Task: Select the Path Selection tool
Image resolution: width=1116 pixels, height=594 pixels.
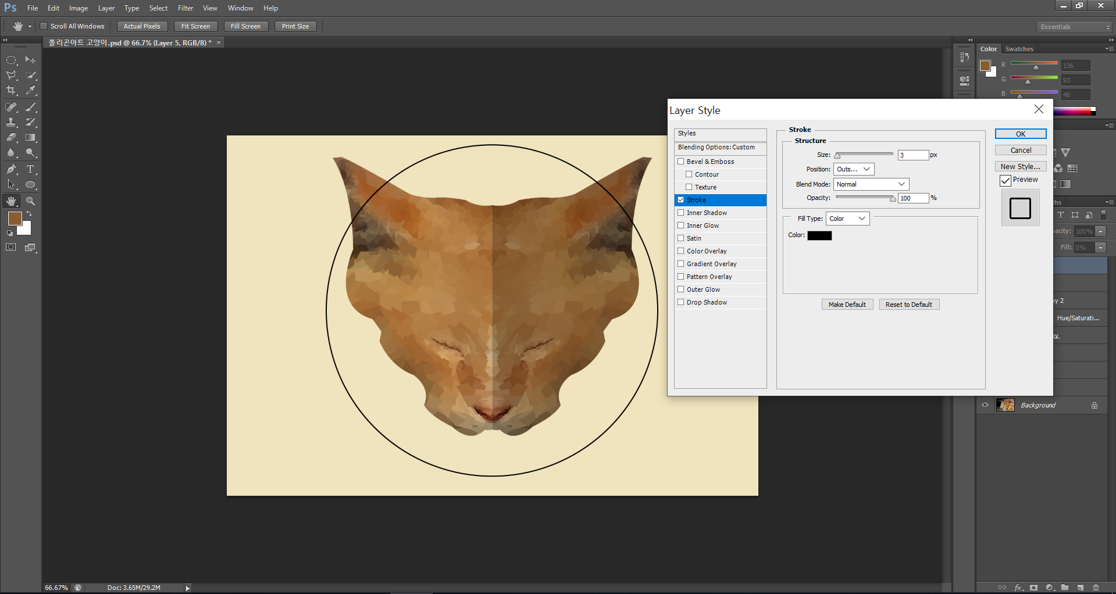Action: point(11,184)
